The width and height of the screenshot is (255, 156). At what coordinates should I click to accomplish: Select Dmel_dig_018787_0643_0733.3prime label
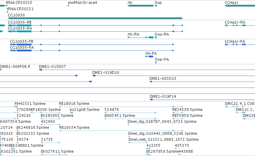tap(162, 121)
